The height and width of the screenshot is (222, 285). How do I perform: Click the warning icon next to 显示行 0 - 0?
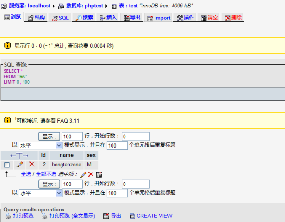pos(7,45)
